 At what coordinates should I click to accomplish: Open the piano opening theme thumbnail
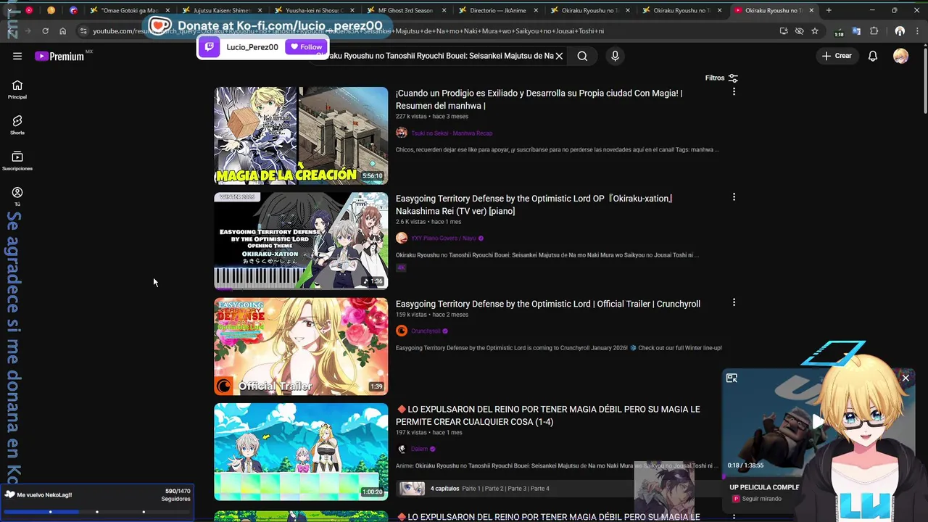tap(301, 241)
